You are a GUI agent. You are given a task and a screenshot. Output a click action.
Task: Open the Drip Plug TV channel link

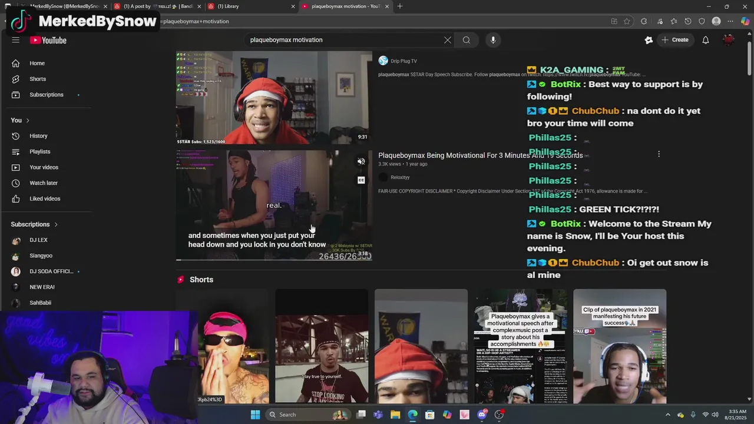(x=404, y=61)
